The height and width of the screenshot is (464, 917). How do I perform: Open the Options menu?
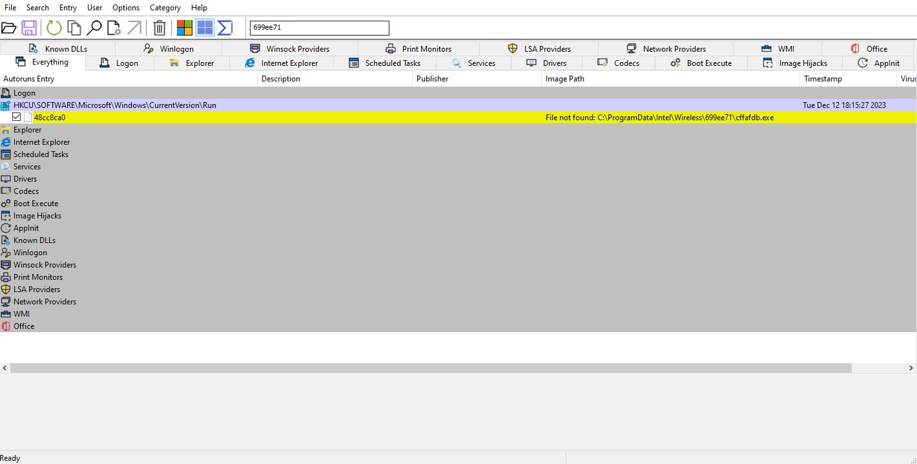click(x=126, y=8)
